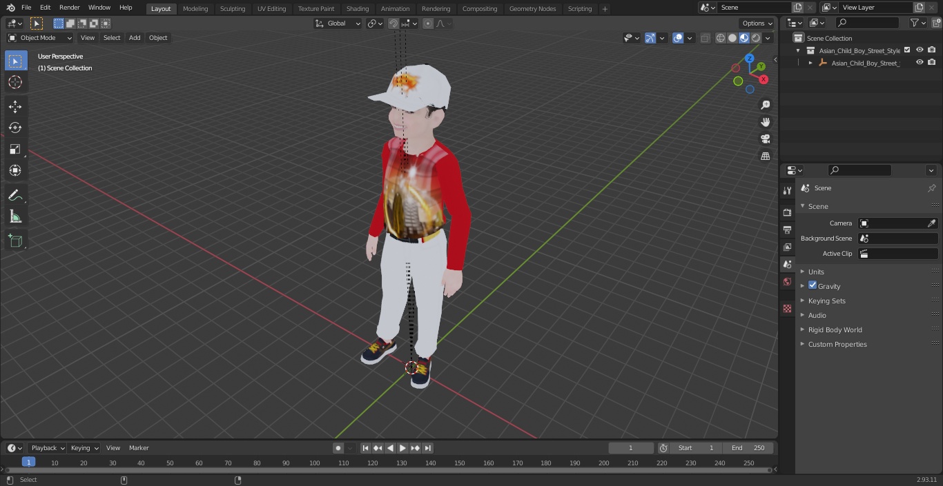943x486 pixels.
Task: Click the current frame number field
Action: pyautogui.click(x=631, y=448)
